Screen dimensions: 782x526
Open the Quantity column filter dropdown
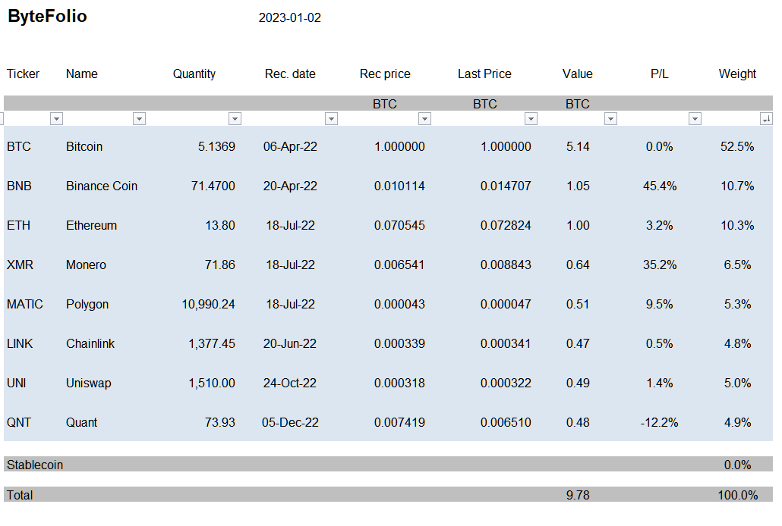pos(235,118)
